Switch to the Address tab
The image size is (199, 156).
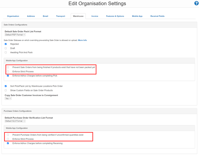click(x=31, y=16)
